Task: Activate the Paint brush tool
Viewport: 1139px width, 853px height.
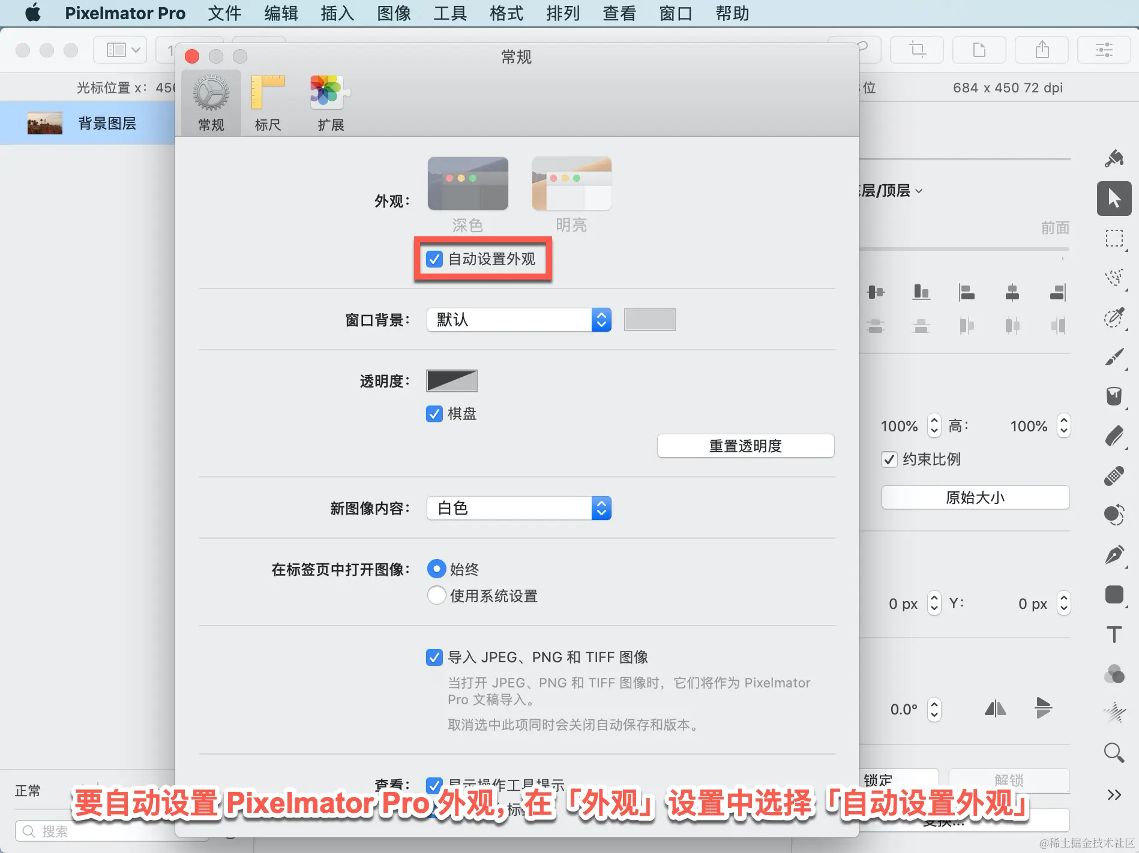Action: click(1114, 357)
